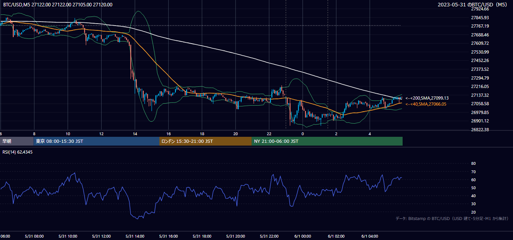Click RSI axis level 20
Viewport: 513px width, 240px height.
click(473, 212)
